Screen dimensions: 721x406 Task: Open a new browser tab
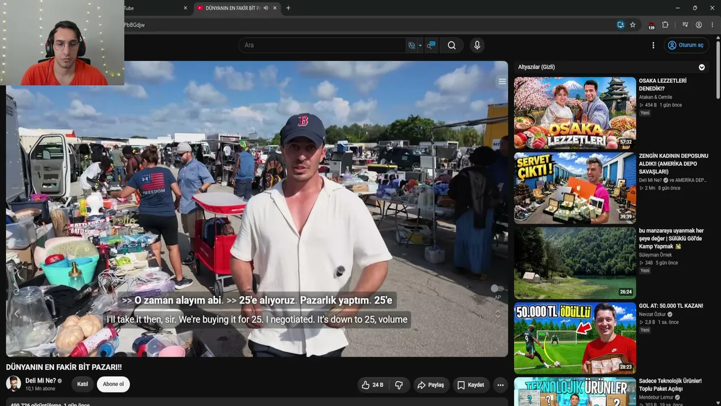point(288,8)
